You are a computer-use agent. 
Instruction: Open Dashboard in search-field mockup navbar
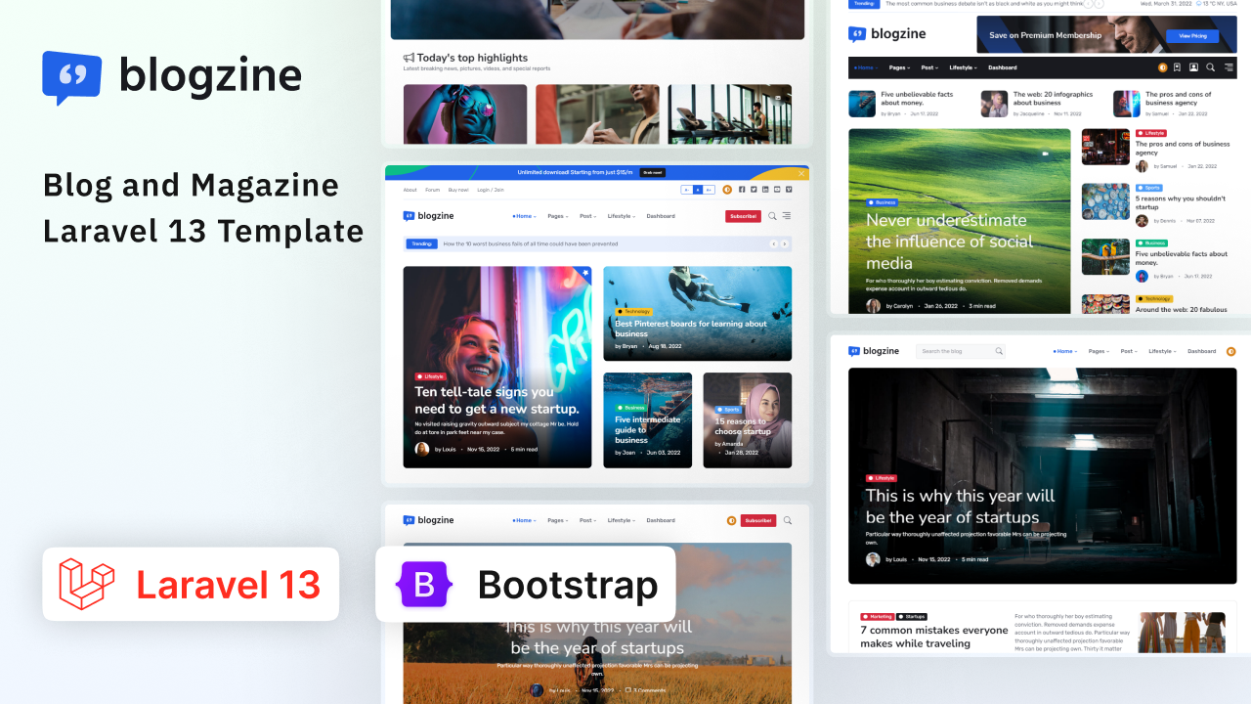tap(1202, 351)
